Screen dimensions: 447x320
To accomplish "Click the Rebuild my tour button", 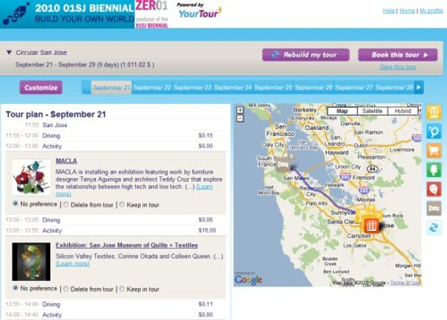I will [306, 55].
